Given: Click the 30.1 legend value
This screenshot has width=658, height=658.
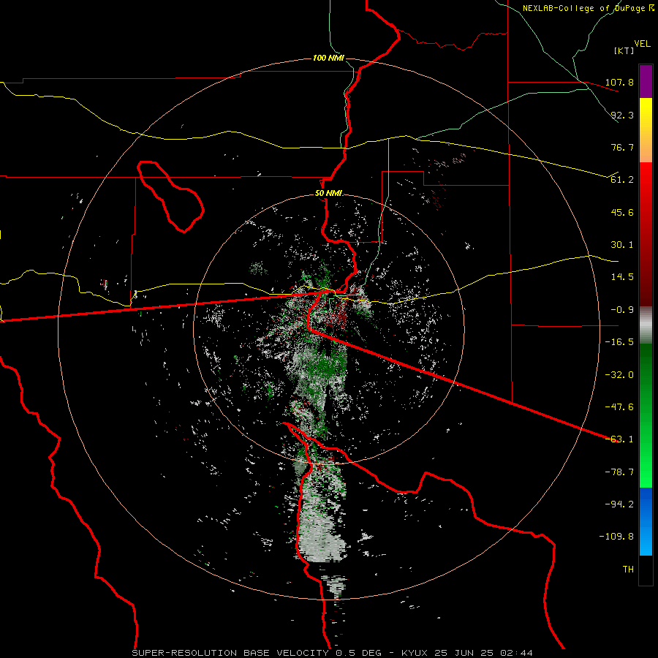Looking at the screenshot, I should point(622,245).
